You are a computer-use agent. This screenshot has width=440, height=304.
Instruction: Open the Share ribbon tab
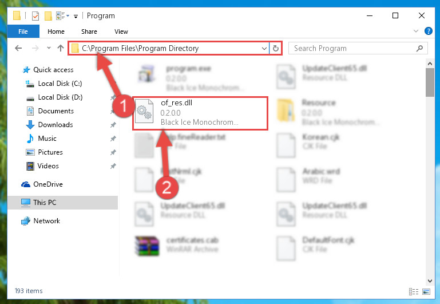(x=89, y=31)
